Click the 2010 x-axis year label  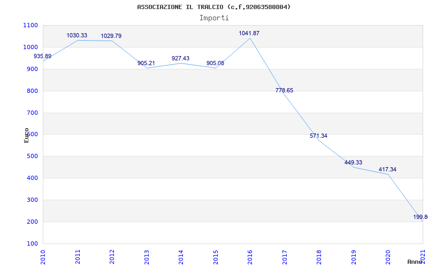(43, 257)
